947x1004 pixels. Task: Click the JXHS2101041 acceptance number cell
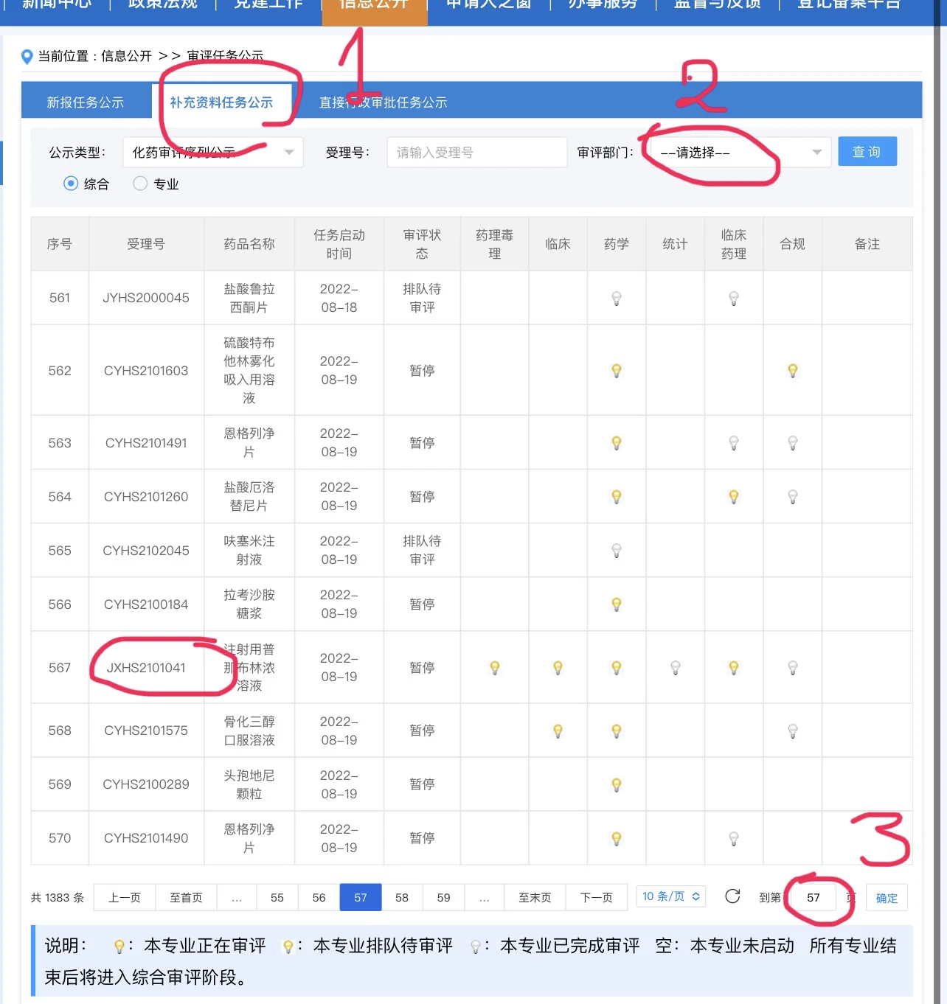pos(146,668)
